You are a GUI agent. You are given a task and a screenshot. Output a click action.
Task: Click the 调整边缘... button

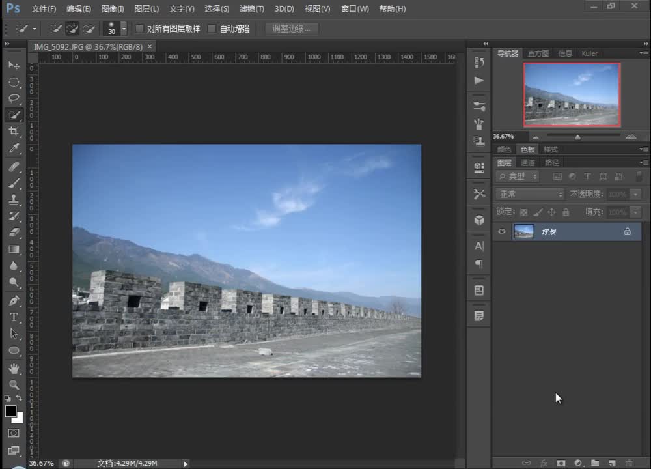(292, 29)
